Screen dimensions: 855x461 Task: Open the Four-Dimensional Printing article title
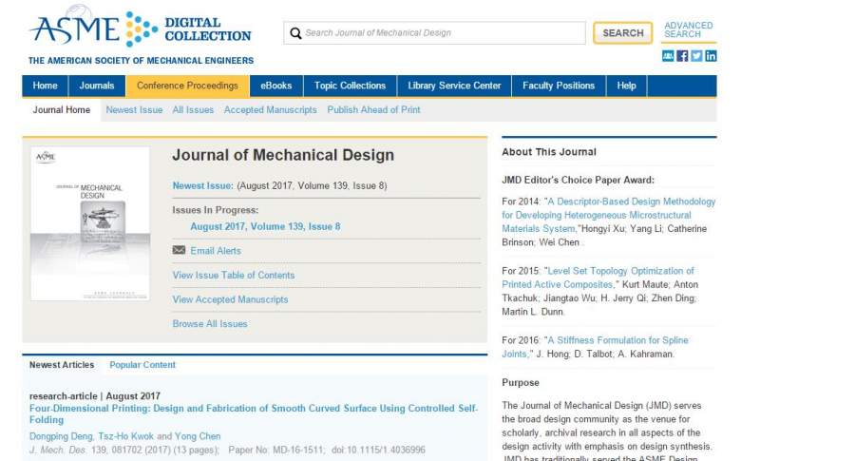[x=254, y=414]
